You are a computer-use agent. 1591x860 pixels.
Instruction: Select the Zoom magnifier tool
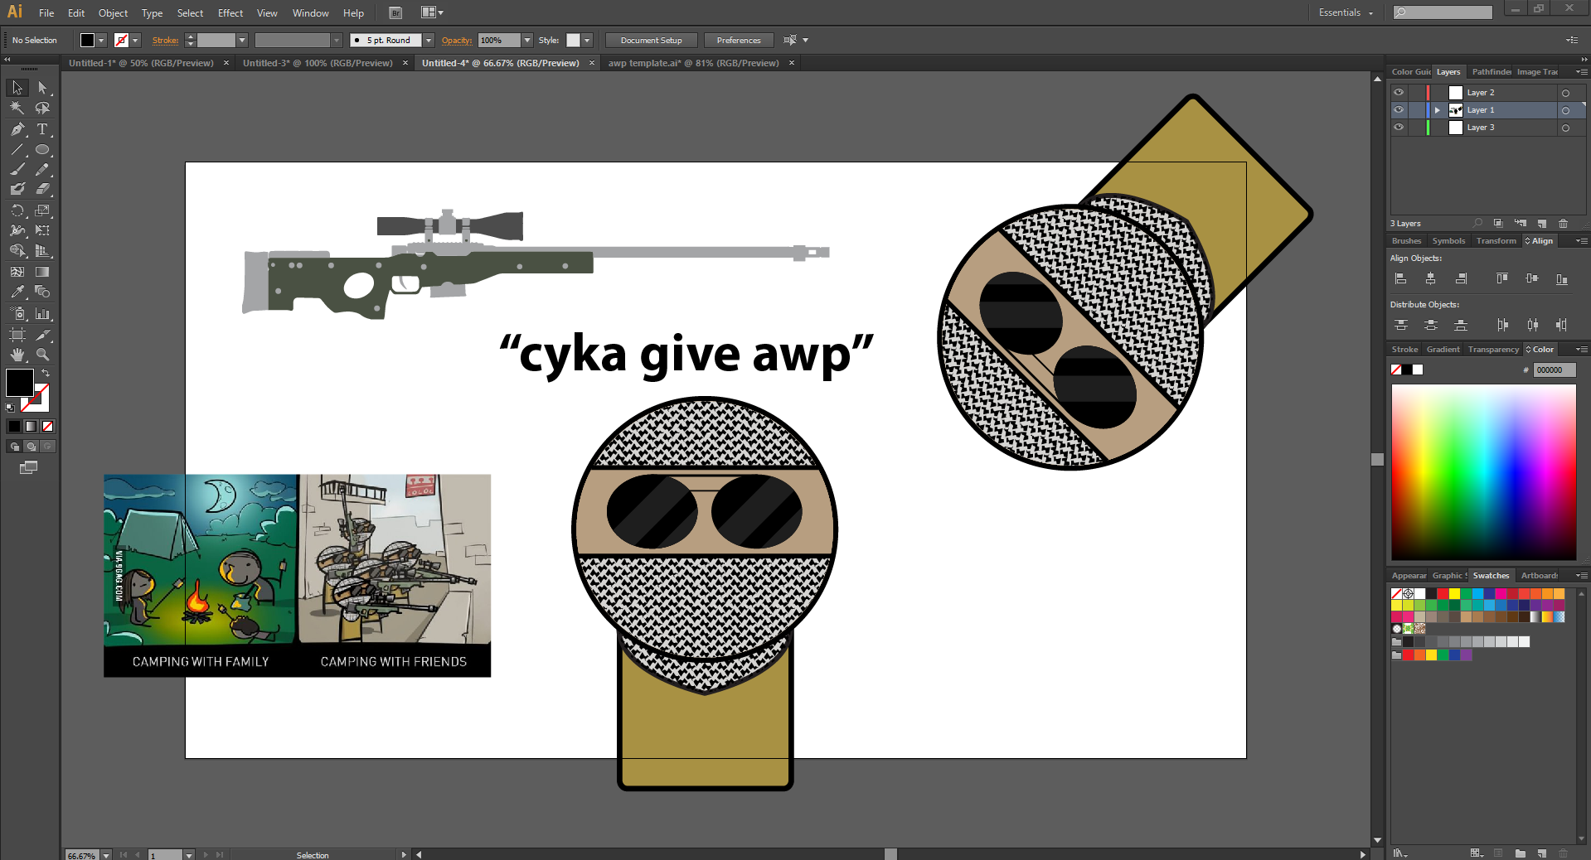click(x=42, y=355)
